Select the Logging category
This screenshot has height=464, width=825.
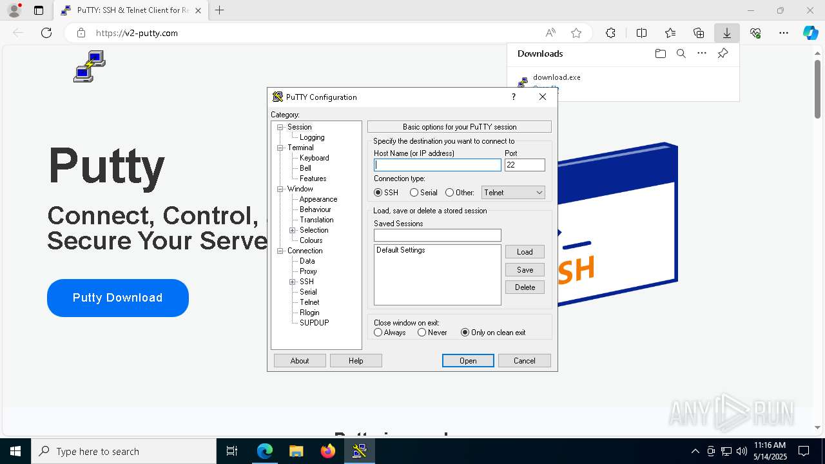tap(312, 137)
